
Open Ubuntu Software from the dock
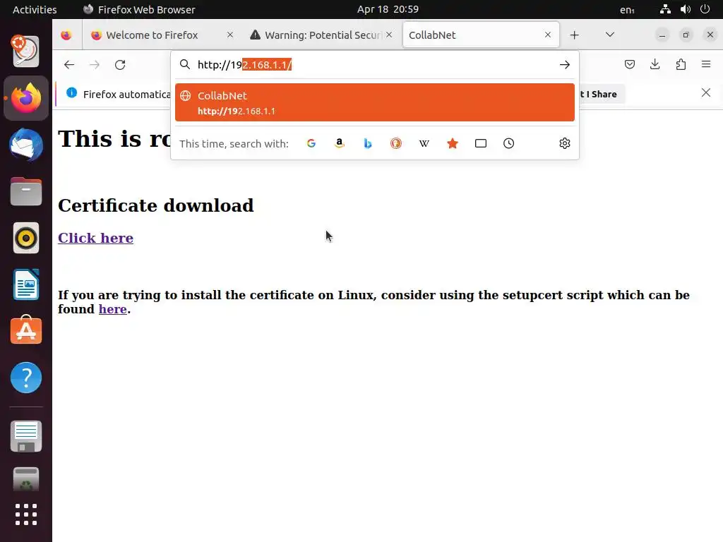(26, 330)
